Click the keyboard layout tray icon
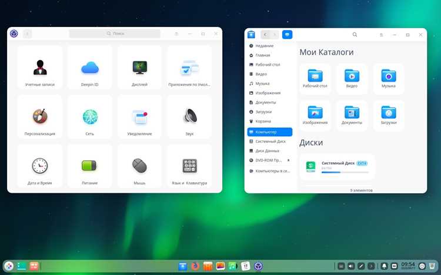The image size is (441, 275). pyautogui.click(x=341, y=266)
